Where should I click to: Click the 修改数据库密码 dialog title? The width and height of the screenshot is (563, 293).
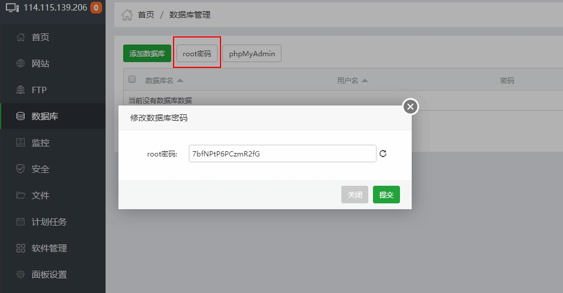pos(159,118)
